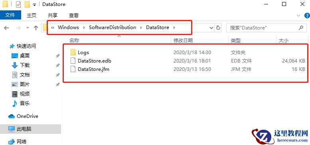Click the 2020/3/16 18:01 date cell
Screen dimensions: 310x145
192,61
